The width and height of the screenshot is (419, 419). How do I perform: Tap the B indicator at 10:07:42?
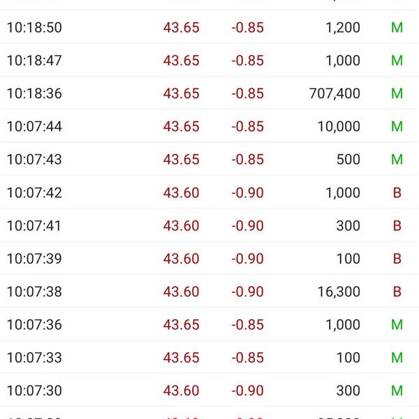397,193
